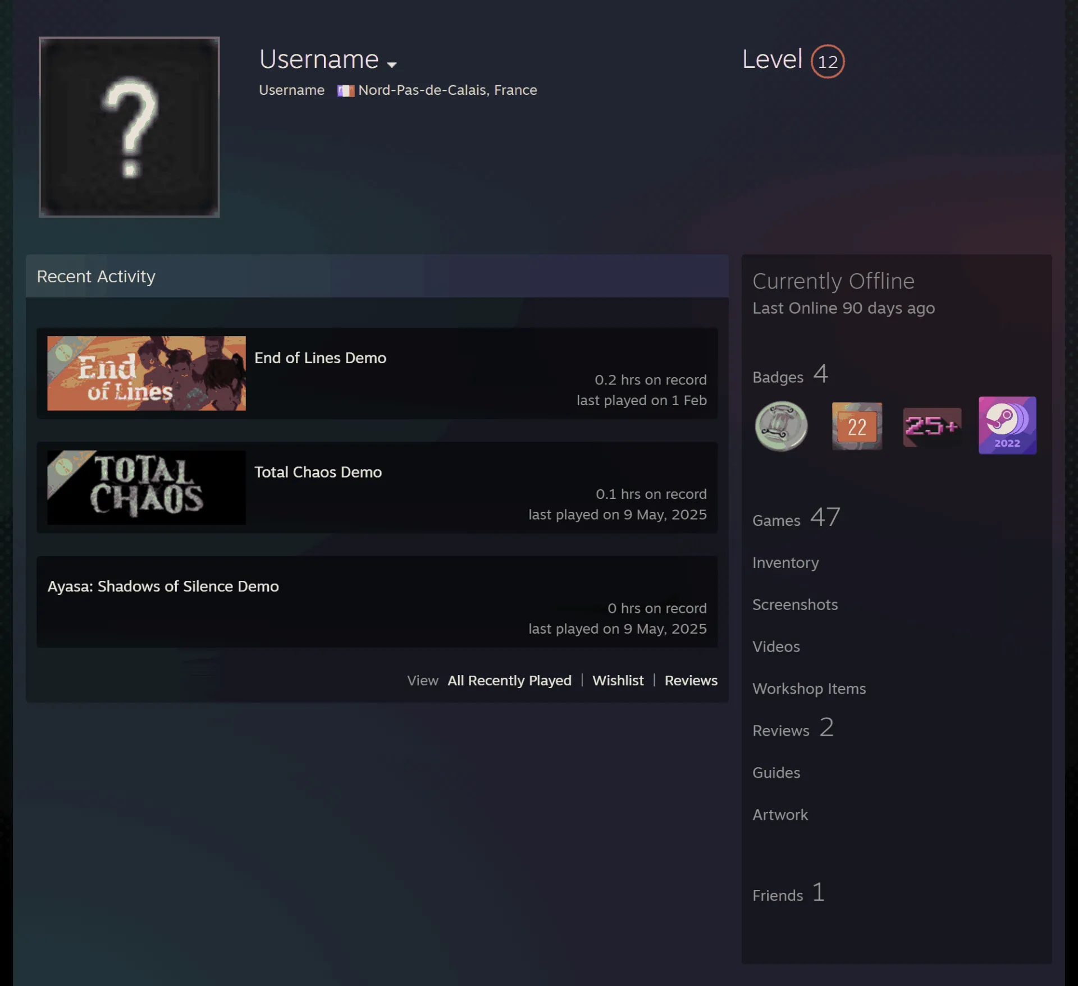The width and height of the screenshot is (1078, 986).
Task: Open the Reviews 2 sidebar link
Action: pyautogui.click(x=793, y=728)
